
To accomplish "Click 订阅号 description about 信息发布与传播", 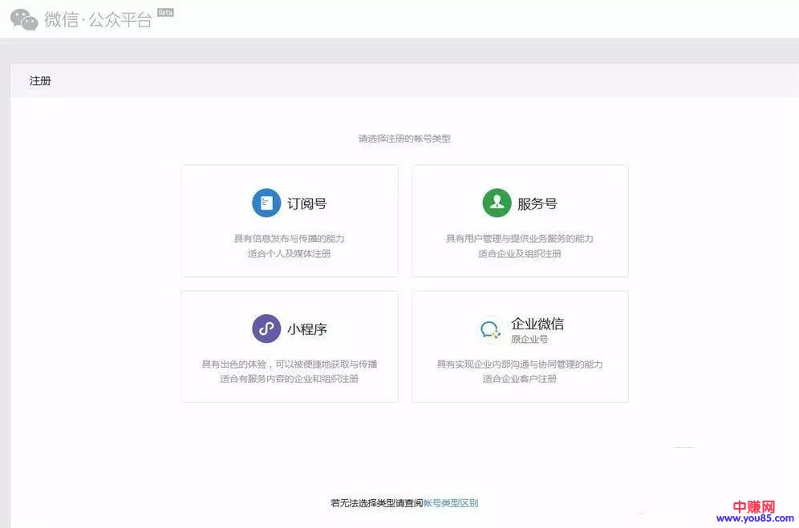I will [x=290, y=239].
